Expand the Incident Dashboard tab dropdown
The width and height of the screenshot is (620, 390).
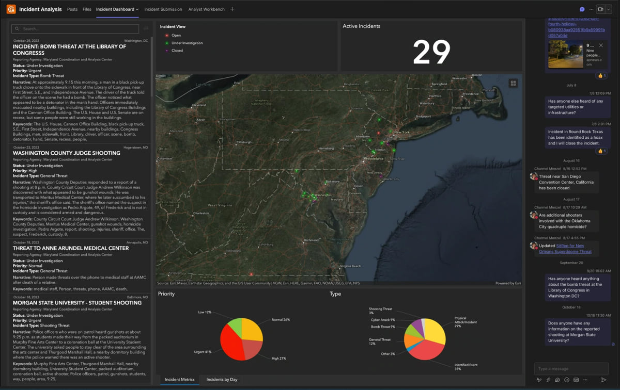click(137, 9)
